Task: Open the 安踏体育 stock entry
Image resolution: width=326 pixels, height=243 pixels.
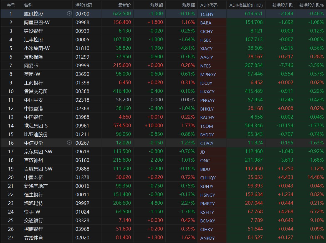Action: pyautogui.click(x=34, y=238)
